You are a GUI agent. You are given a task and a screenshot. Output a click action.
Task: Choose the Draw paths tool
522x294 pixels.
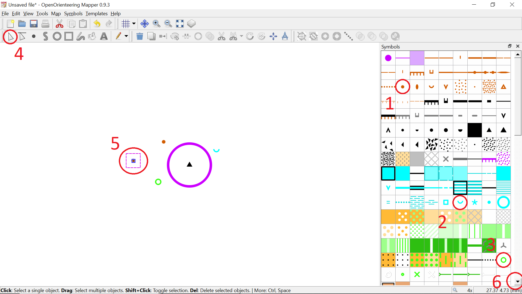[x=45, y=36]
